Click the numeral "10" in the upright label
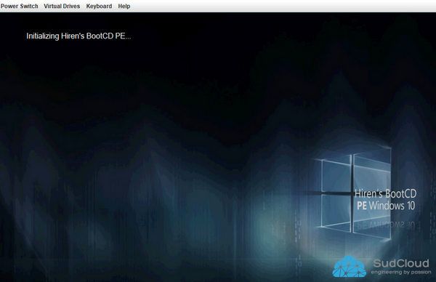 pos(411,206)
